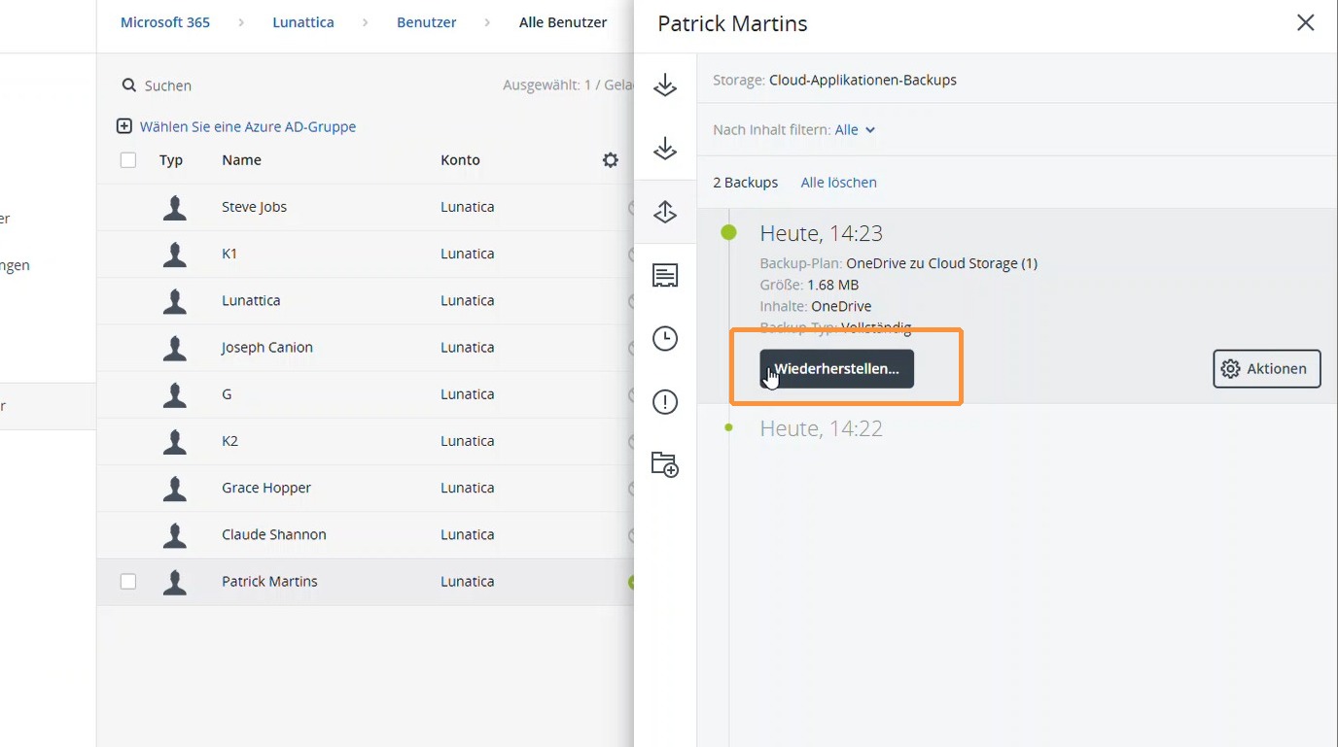Viewport: 1338px width, 747px height.
Task: Open the recovery tab icon in side panel
Action: (665, 212)
